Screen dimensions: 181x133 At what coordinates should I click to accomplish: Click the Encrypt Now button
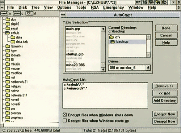tap(165, 114)
